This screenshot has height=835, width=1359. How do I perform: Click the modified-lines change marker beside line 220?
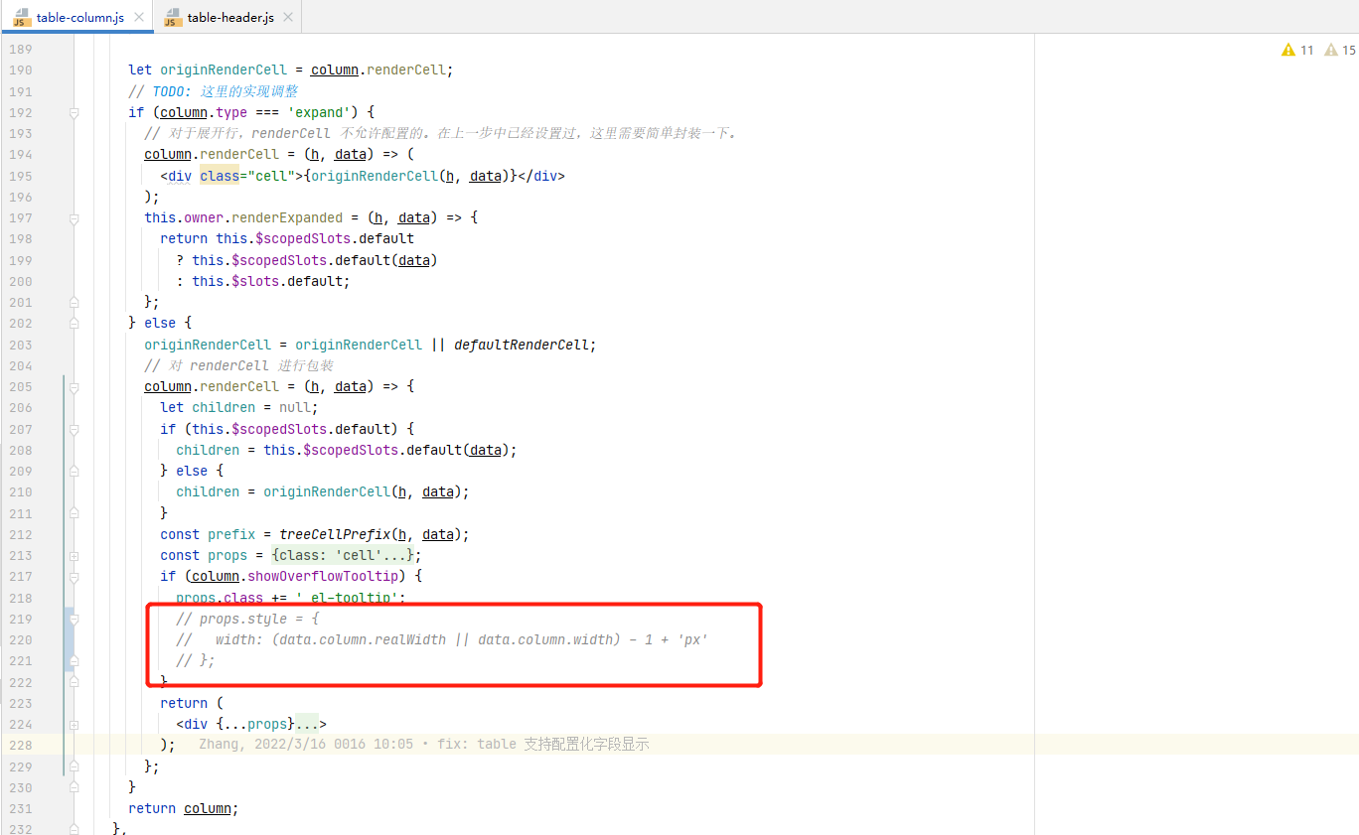click(69, 639)
